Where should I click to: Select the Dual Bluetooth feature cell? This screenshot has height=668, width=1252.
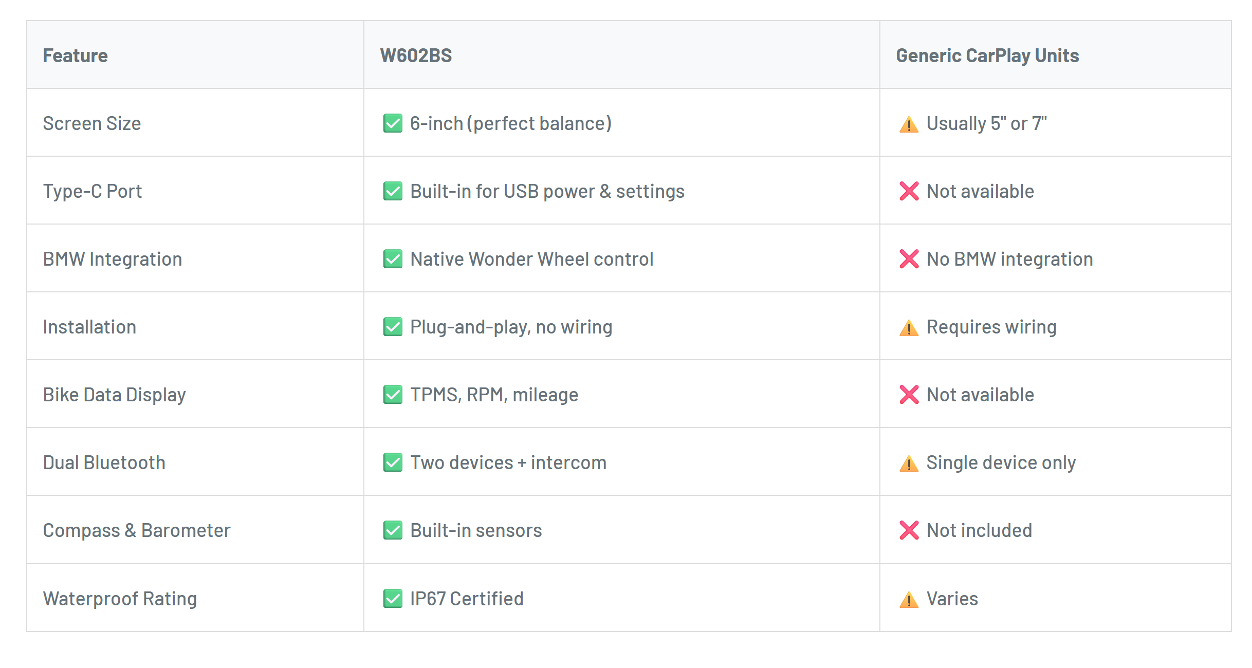[x=195, y=462]
